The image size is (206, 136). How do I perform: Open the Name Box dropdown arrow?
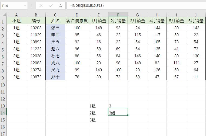pyautogui.click(x=25, y=5)
